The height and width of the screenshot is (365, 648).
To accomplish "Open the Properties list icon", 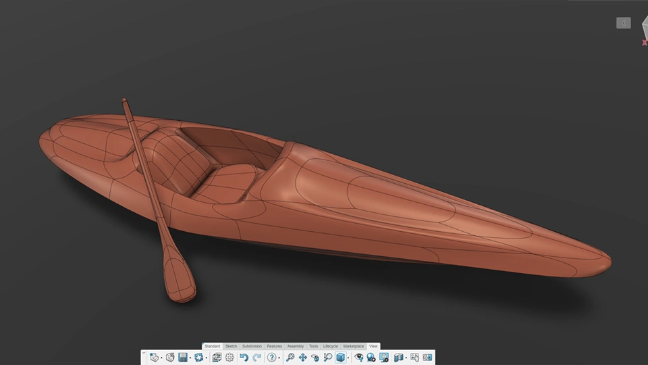I will tap(217, 357).
